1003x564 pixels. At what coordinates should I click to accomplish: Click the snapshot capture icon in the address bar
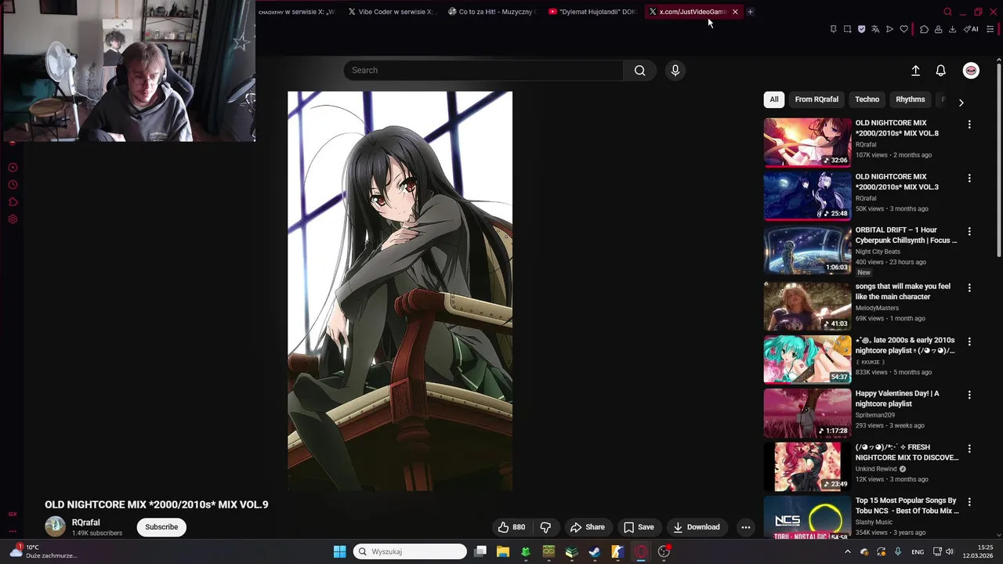point(847,29)
